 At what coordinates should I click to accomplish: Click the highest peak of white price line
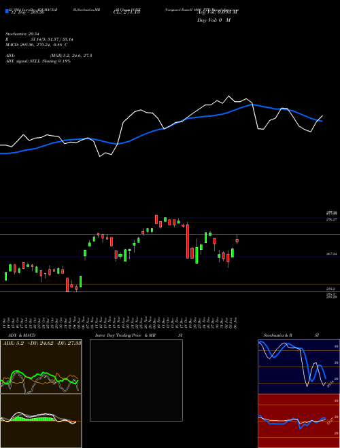(x=228, y=96)
